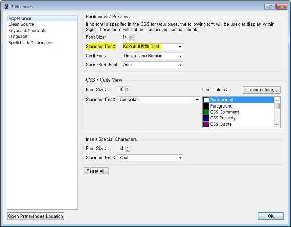The width and height of the screenshot is (291, 227).
Task: Select Appearance in the preferences list
Action: tap(42, 18)
